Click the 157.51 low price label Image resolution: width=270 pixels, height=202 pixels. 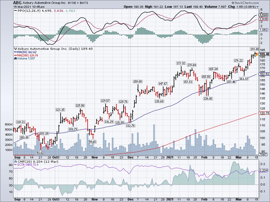click(x=188, y=82)
